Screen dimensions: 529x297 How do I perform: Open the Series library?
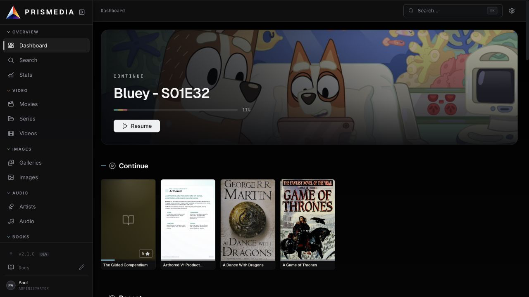tap(46, 119)
